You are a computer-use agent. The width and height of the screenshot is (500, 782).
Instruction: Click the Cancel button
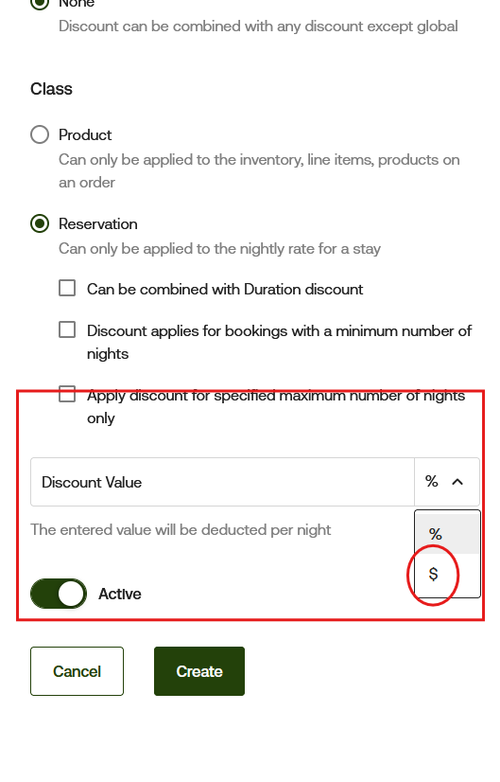[77, 671]
